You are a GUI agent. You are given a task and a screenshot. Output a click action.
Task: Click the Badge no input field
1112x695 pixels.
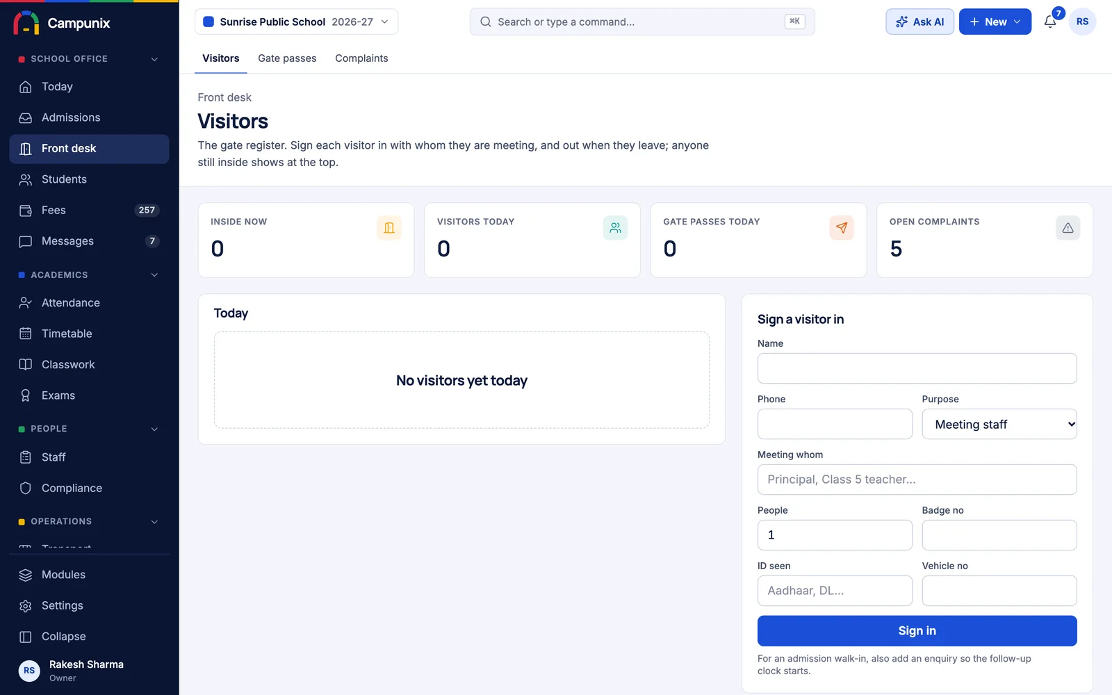999,535
